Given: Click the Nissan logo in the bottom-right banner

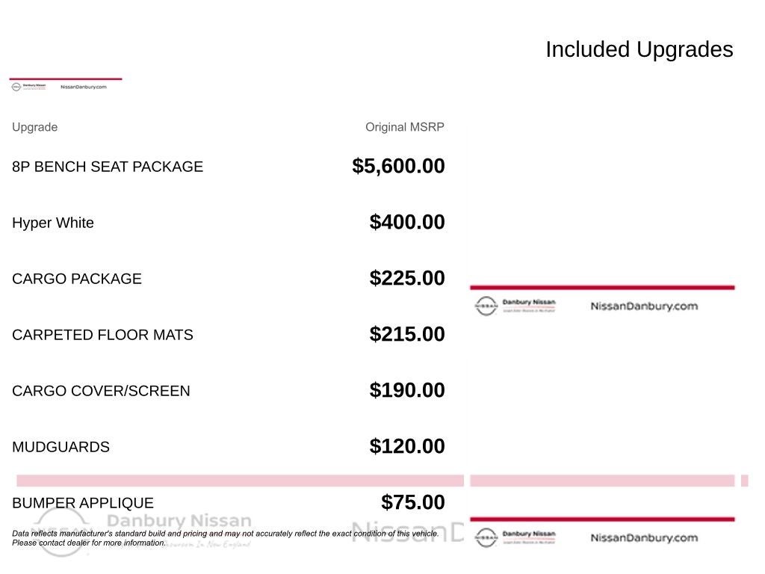Looking at the screenshot, I should tap(486, 537).
